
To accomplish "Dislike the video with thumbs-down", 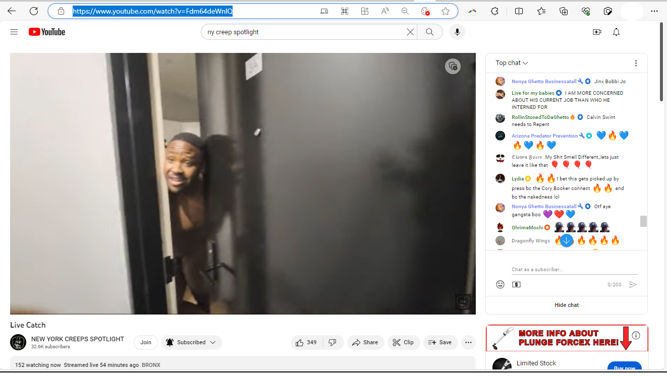I will point(332,342).
